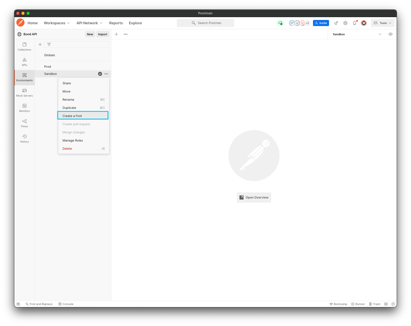Click the user profile avatar

point(364,23)
